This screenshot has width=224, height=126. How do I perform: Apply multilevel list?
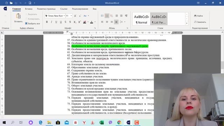pos(112,16)
